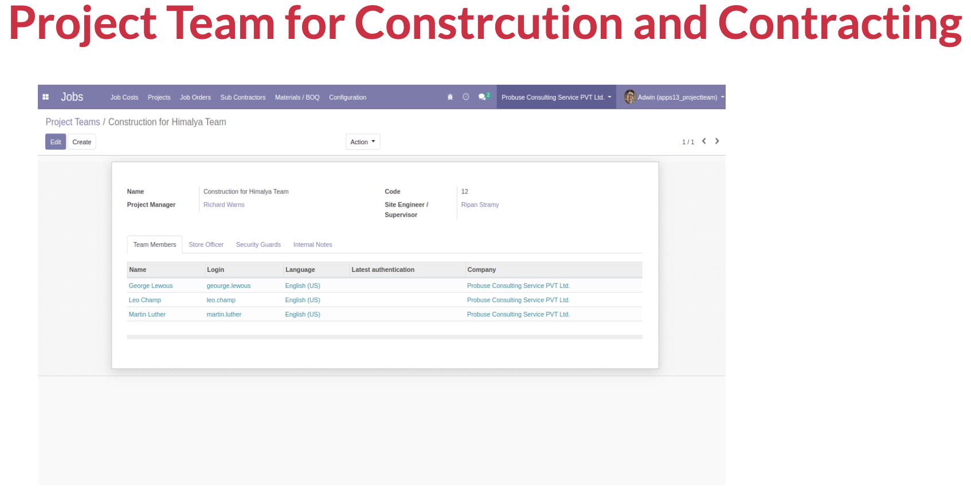Open Ripan Stramy site engineer link
The image size is (971, 491).
click(x=480, y=205)
